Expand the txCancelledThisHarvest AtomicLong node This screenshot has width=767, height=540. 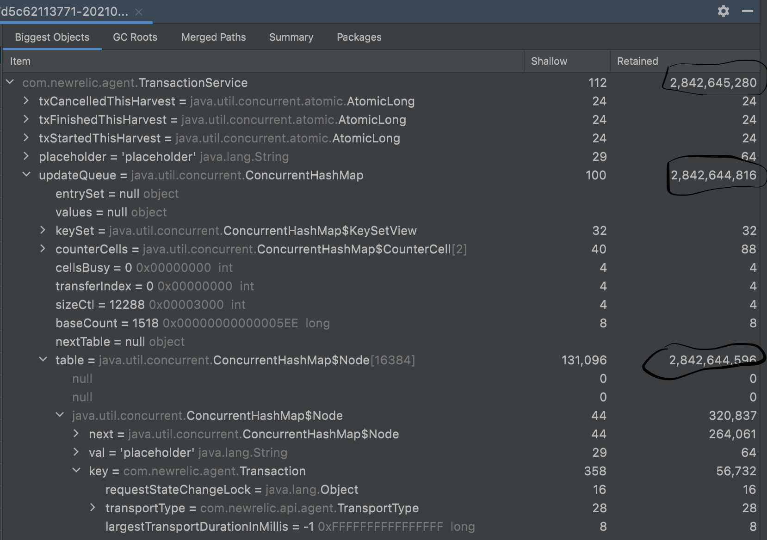coord(25,101)
